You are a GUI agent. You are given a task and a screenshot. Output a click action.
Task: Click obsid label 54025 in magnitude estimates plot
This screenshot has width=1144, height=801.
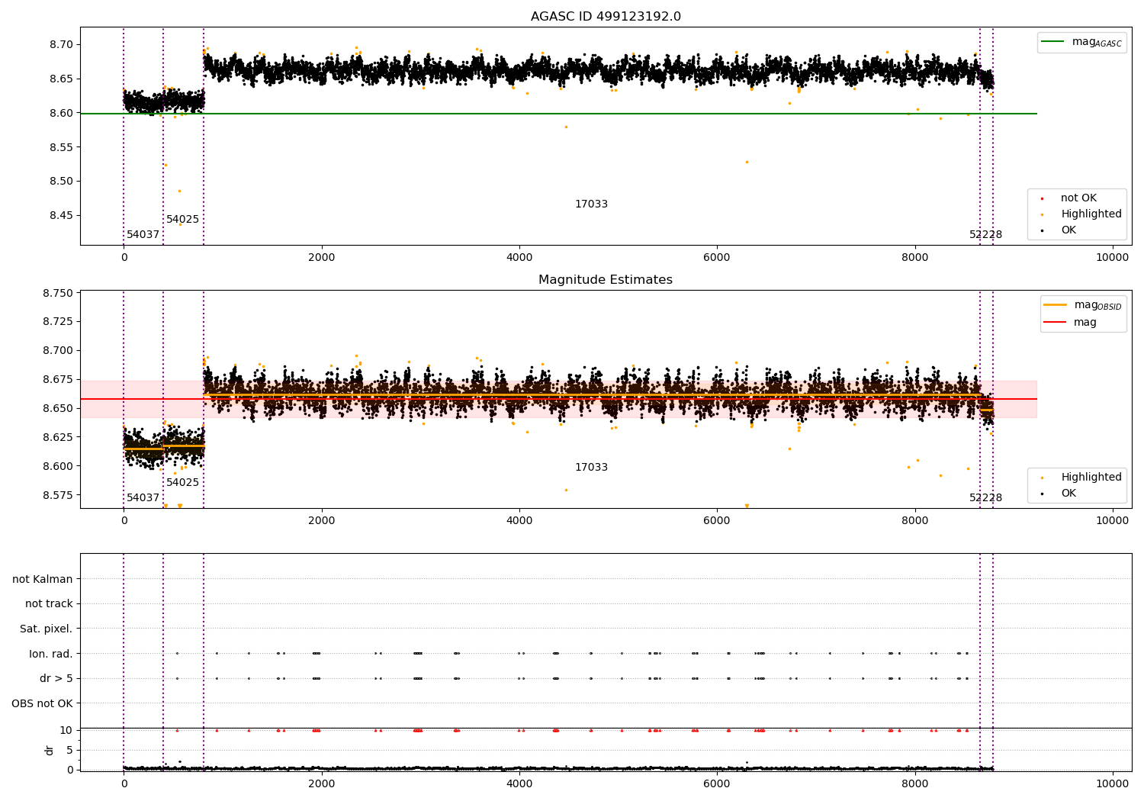tap(183, 483)
